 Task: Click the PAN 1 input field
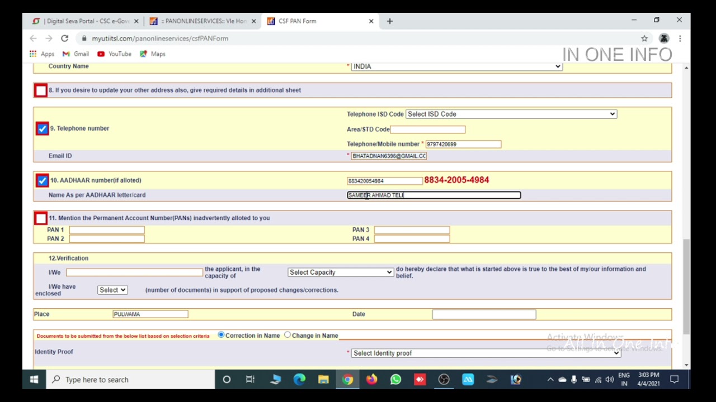point(106,230)
